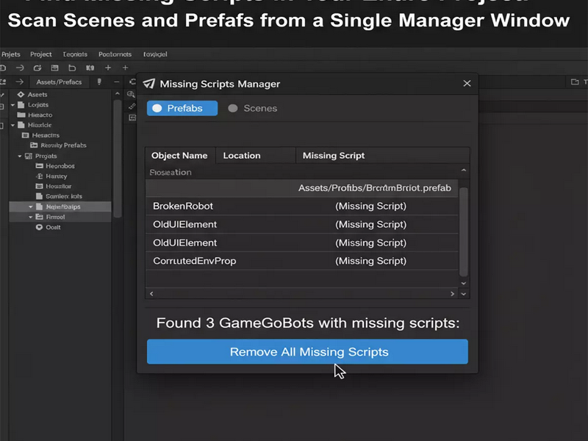
Task: Collapse the Prqjats tree node
Action: pos(20,156)
